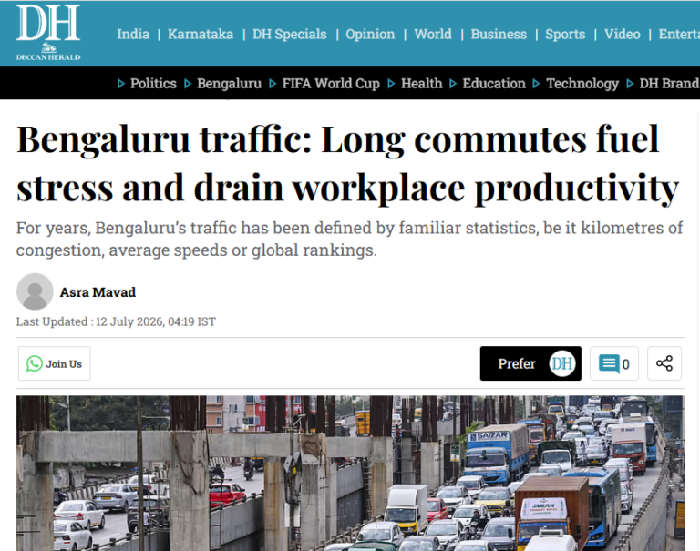Viewport: 700px width, 551px height.
Task: Click the Prefer DH button
Action: (530, 363)
